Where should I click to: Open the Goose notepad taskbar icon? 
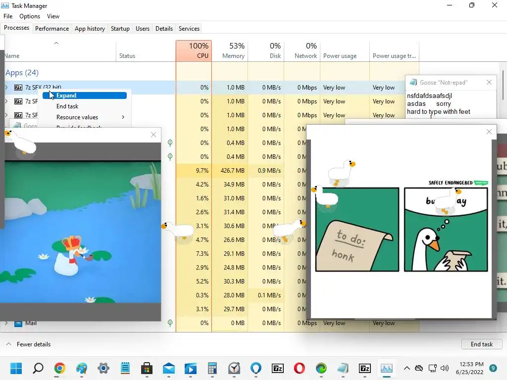pos(343,368)
